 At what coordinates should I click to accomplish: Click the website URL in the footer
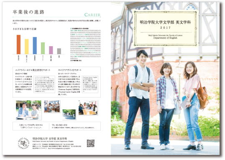59,148
